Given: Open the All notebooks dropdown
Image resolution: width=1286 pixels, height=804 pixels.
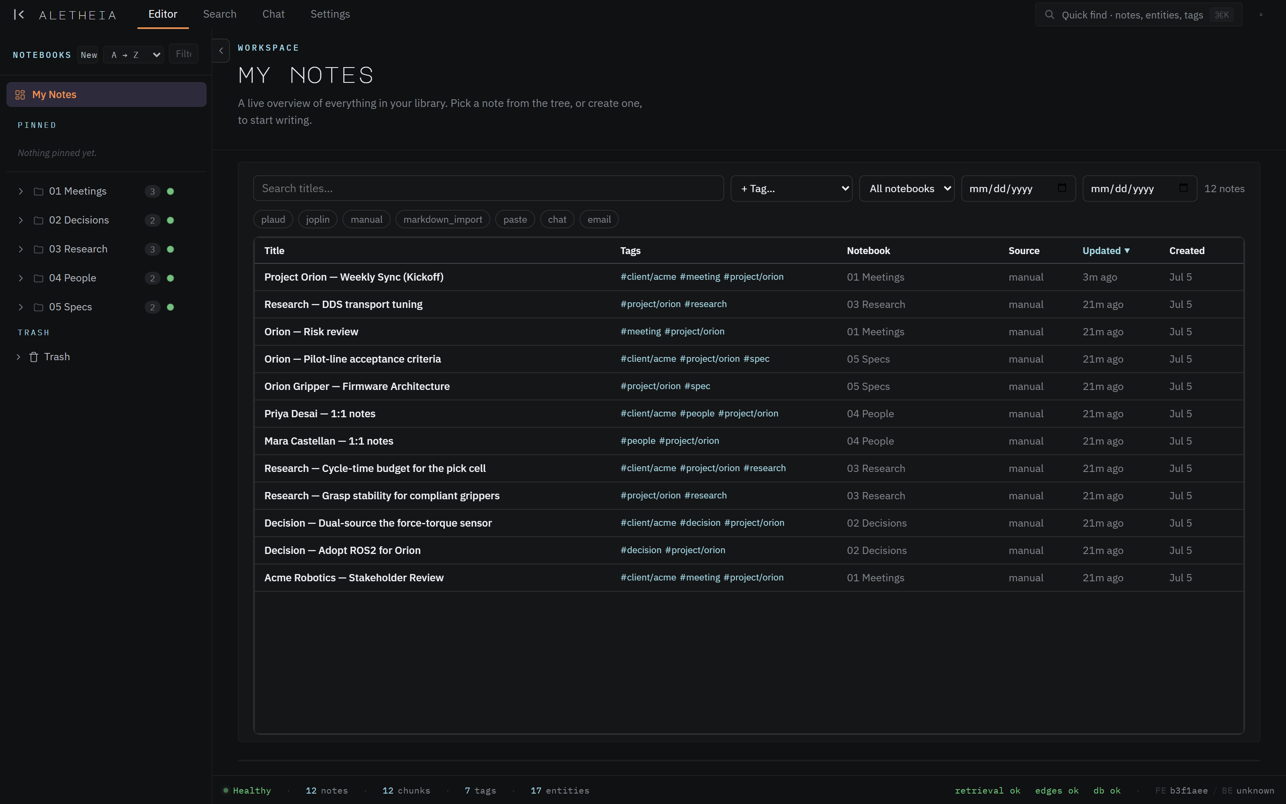Looking at the screenshot, I should tap(907, 189).
